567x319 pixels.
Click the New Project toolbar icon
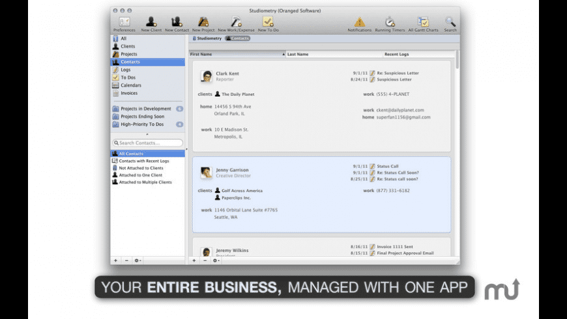click(x=203, y=23)
